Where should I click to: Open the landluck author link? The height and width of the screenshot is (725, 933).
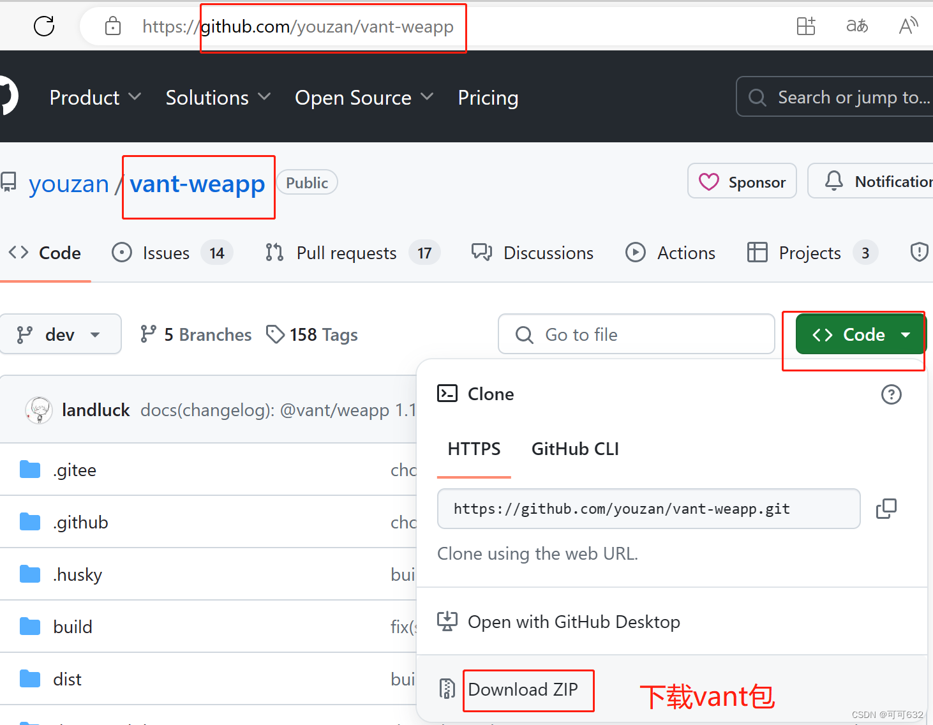click(96, 410)
